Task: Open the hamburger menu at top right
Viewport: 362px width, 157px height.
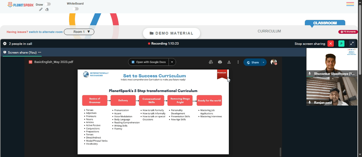Action: click(x=350, y=4)
